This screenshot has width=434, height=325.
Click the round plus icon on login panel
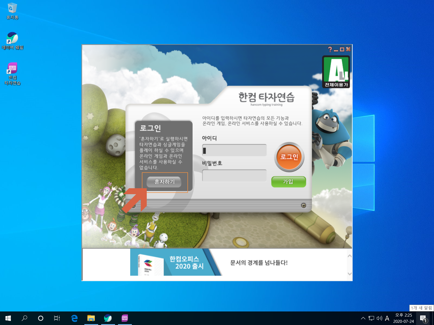click(304, 206)
